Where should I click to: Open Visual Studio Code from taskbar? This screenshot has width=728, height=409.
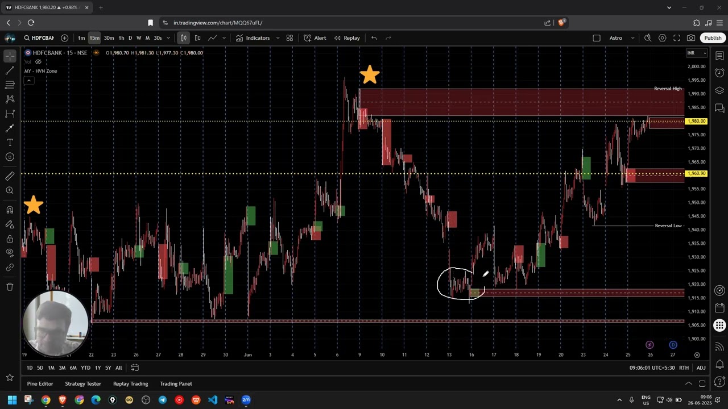(213, 400)
